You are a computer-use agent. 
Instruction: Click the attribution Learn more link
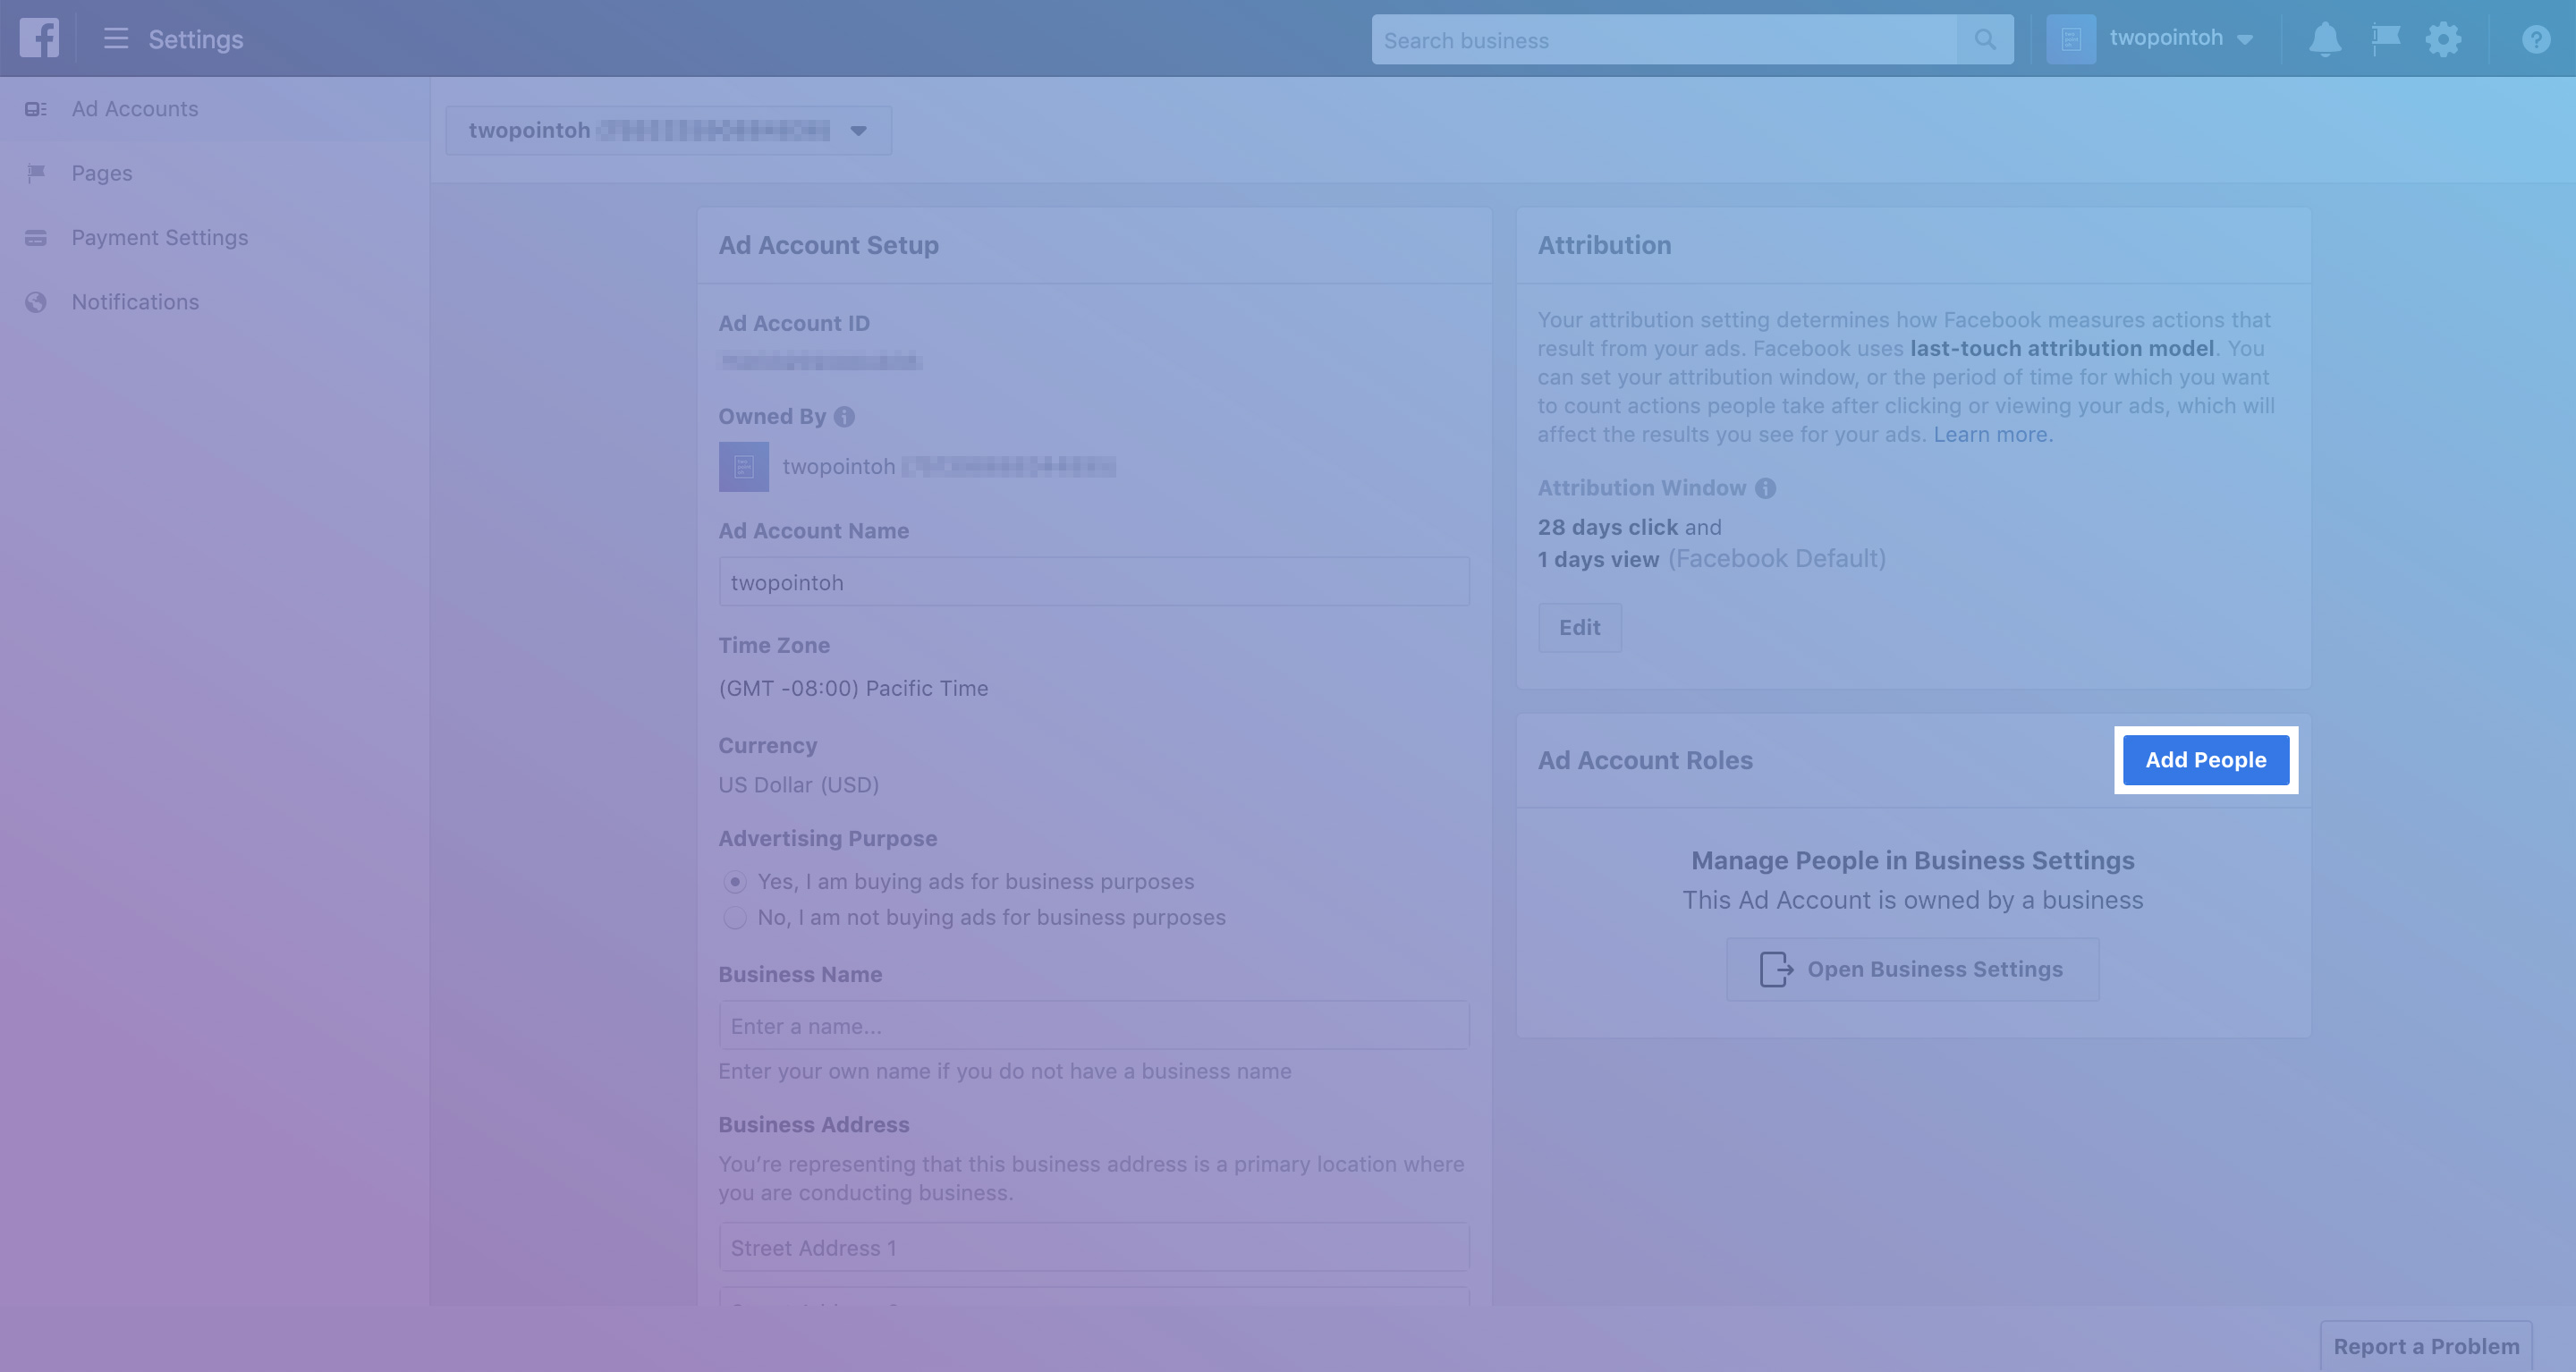(1992, 435)
